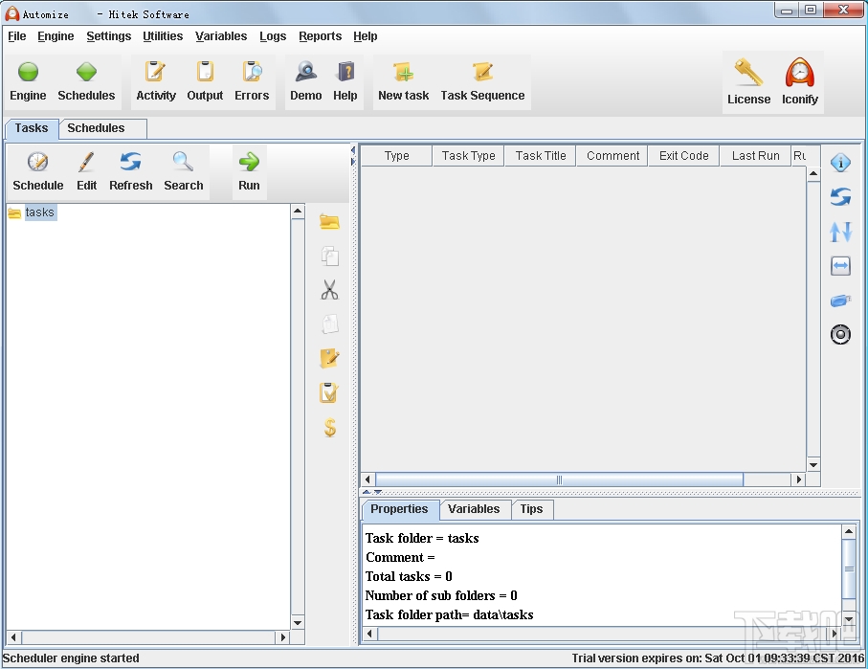Click the green Engine status icon
This screenshot has height=669, width=868.
(28, 72)
